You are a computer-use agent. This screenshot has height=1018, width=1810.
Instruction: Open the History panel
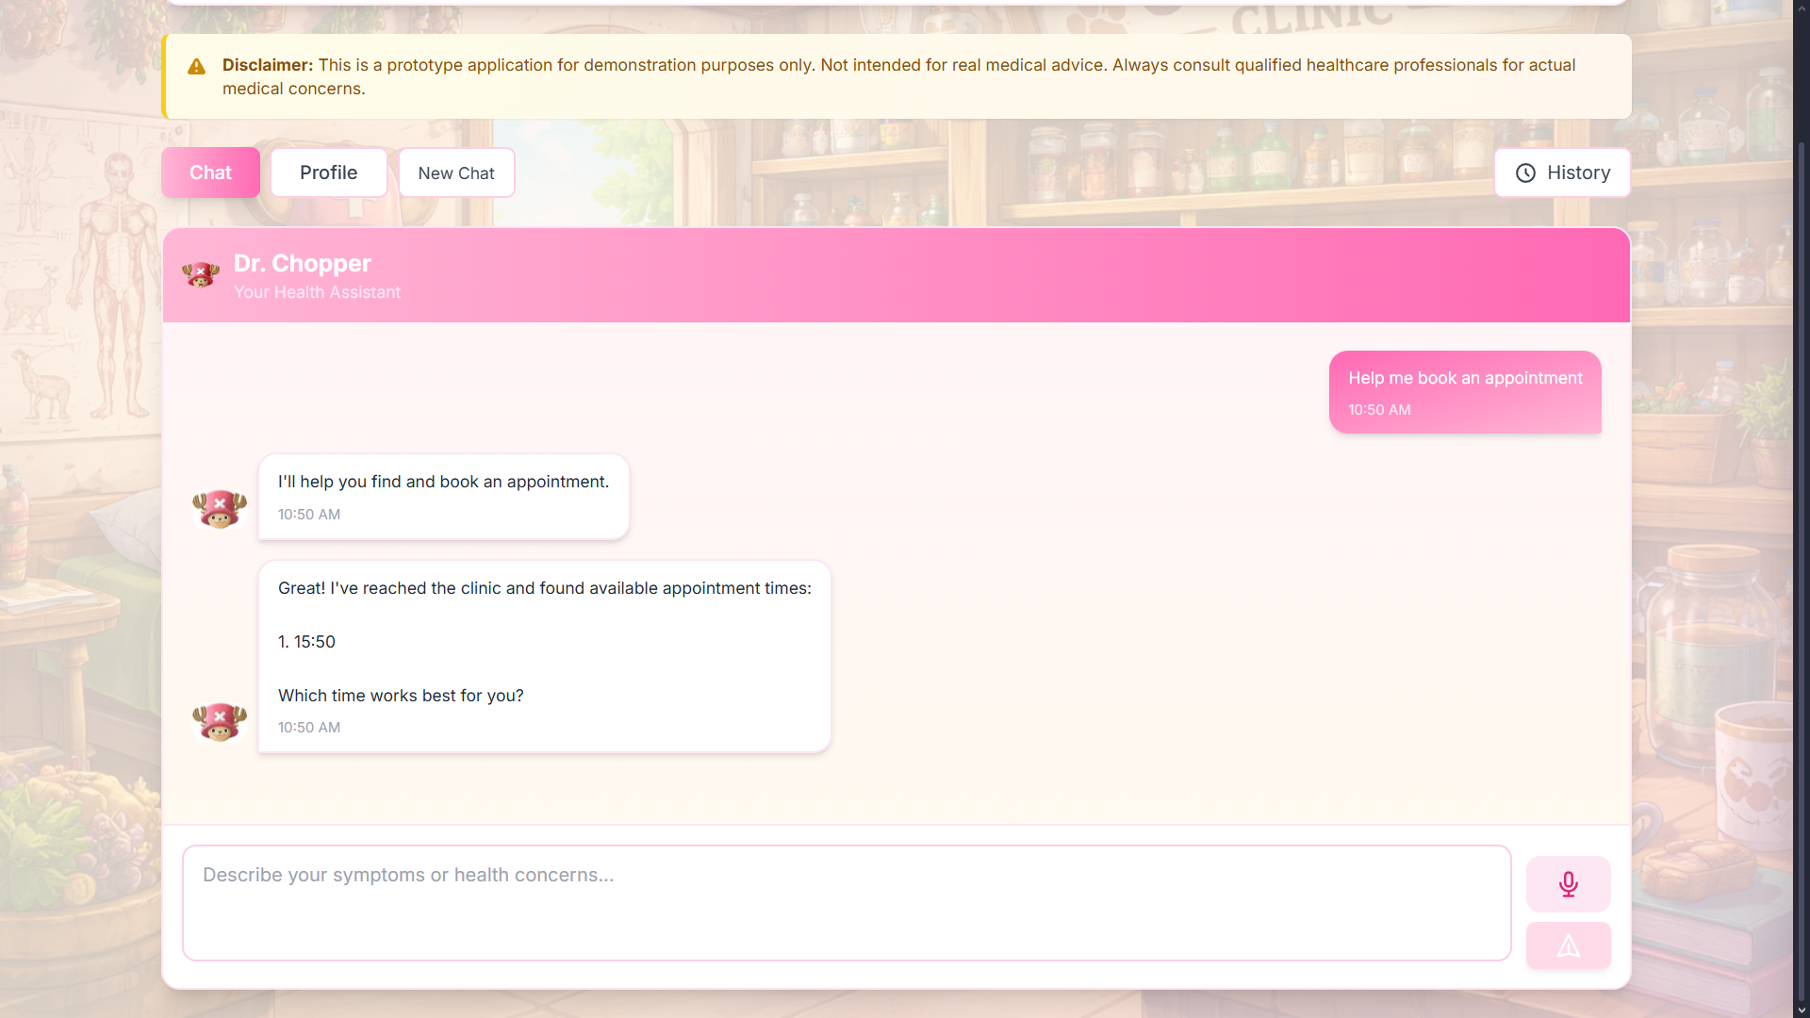tap(1562, 172)
